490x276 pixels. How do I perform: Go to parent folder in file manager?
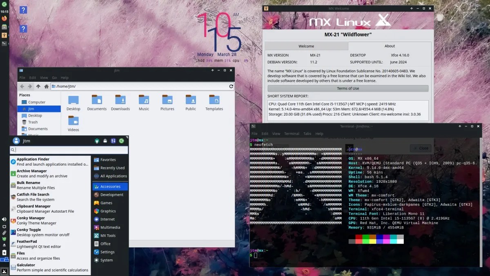click(38, 86)
